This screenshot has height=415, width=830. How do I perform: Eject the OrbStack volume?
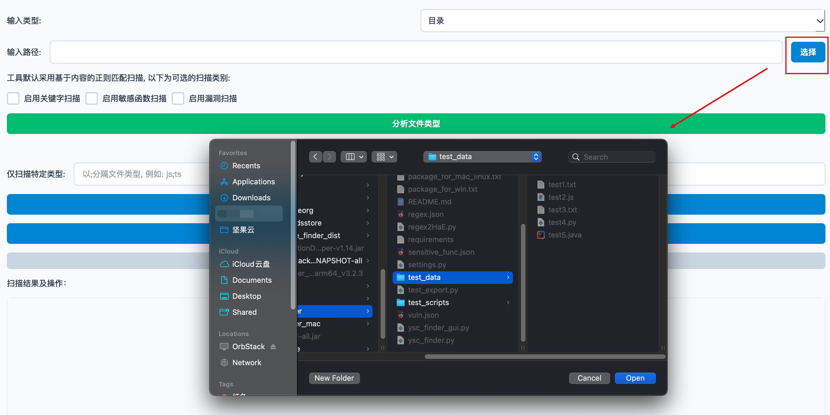(x=273, y=347)
